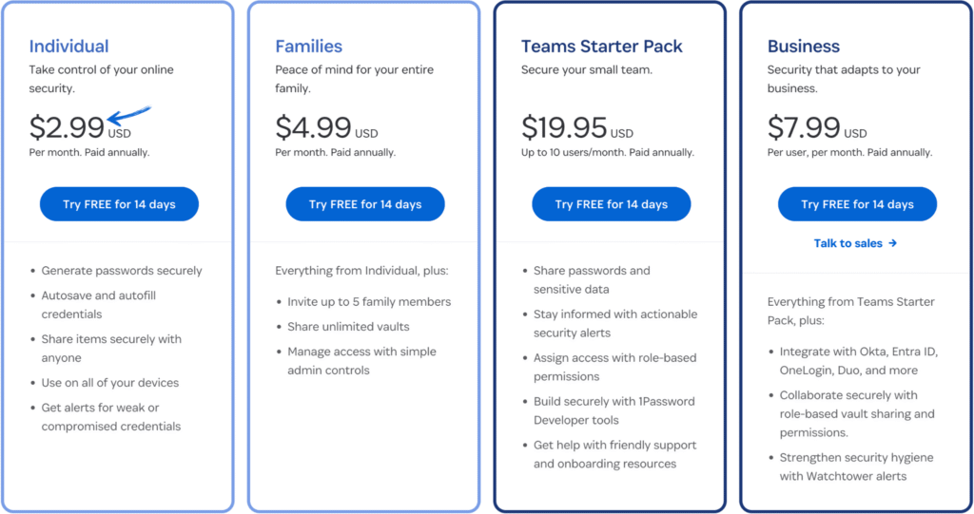
Task: Click Integrate with Okta, Entra ID feature
Action: click(x=858, y=352)
